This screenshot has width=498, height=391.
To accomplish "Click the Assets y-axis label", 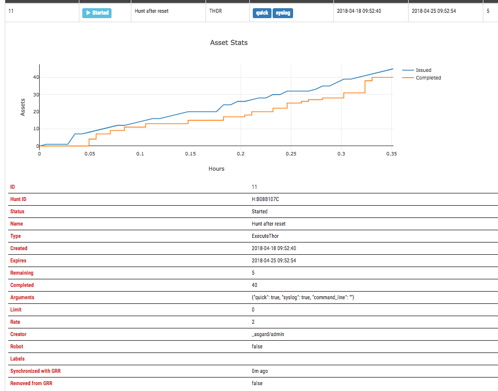I will coord(23,107).
